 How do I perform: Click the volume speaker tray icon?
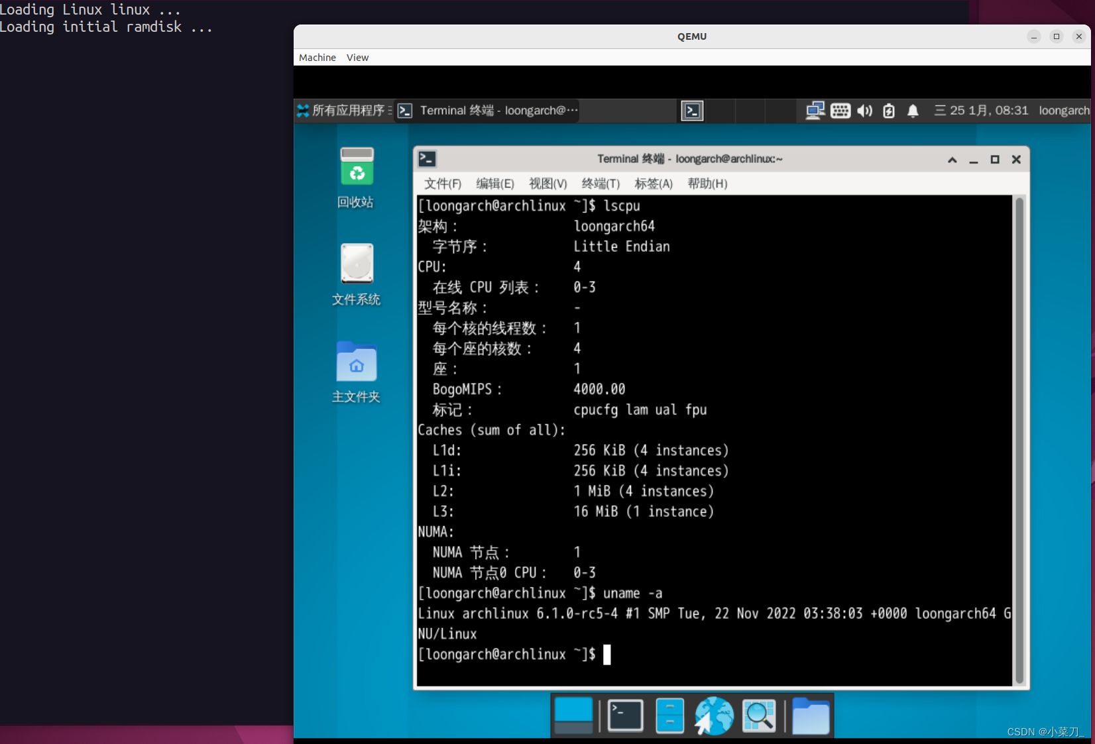(864, 111)
